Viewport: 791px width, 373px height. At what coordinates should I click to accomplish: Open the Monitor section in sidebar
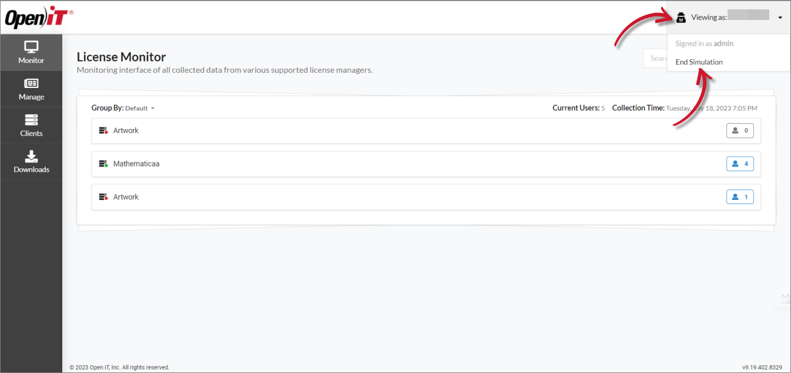tap(31, 53)
